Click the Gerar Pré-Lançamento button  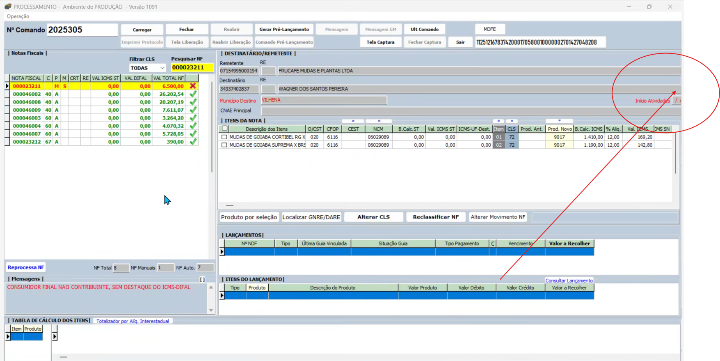(284, 30)
